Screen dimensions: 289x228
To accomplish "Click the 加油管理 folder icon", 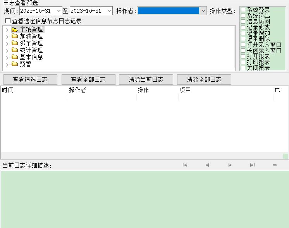I will click(x=15, y=36).
